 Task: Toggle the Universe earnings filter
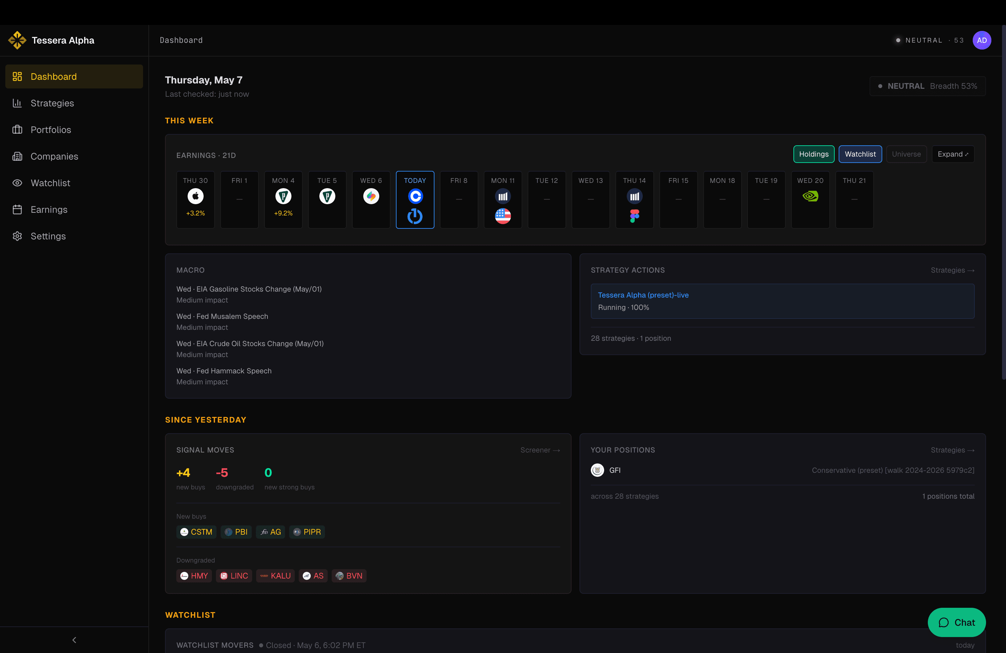coord(906,154)
